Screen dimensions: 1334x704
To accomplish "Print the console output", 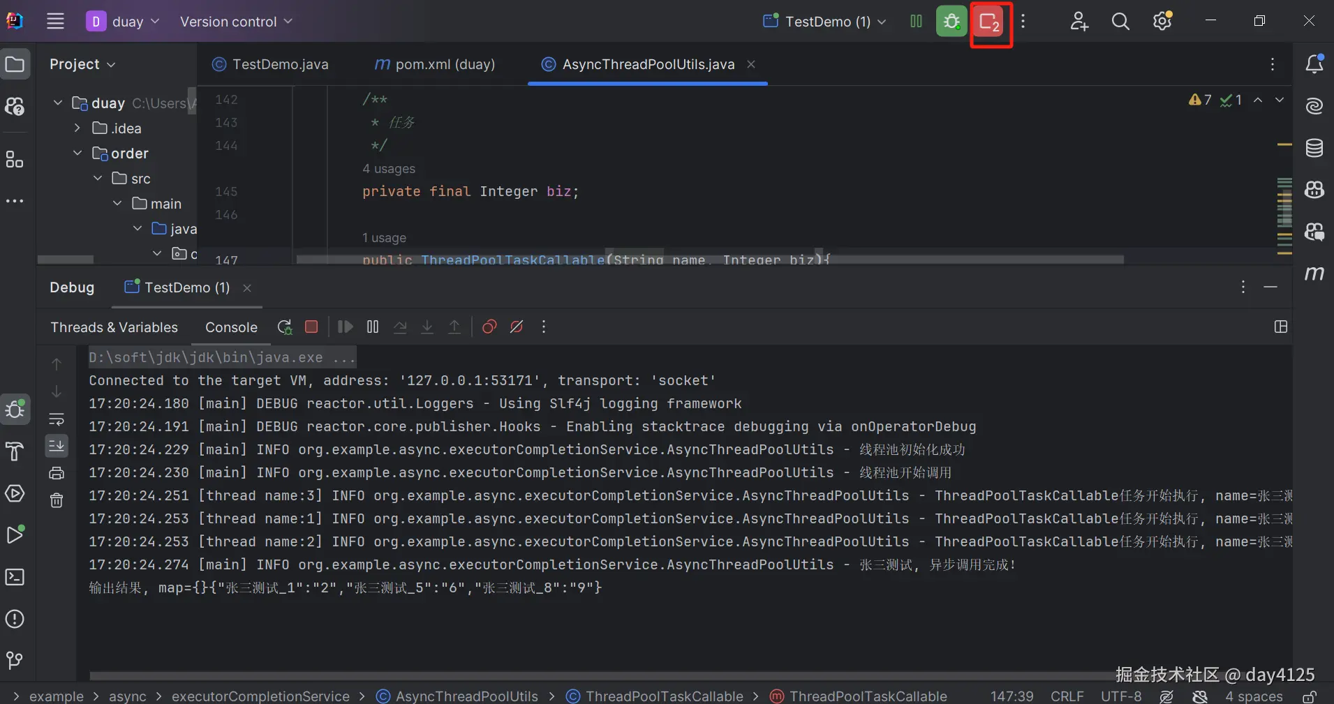I will click(57, 473).
